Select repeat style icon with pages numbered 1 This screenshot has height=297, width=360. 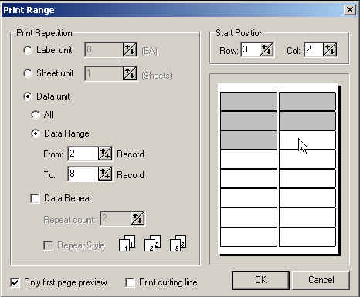pos(127,243)
